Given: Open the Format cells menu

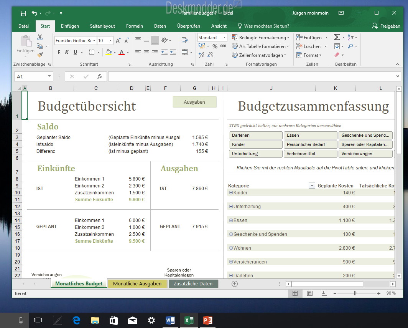Looking at the screenshot, I should pos(309,55).
